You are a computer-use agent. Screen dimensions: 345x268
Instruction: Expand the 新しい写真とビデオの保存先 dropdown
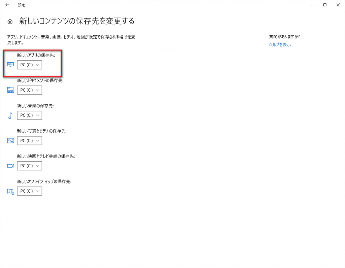coord(30,140)
